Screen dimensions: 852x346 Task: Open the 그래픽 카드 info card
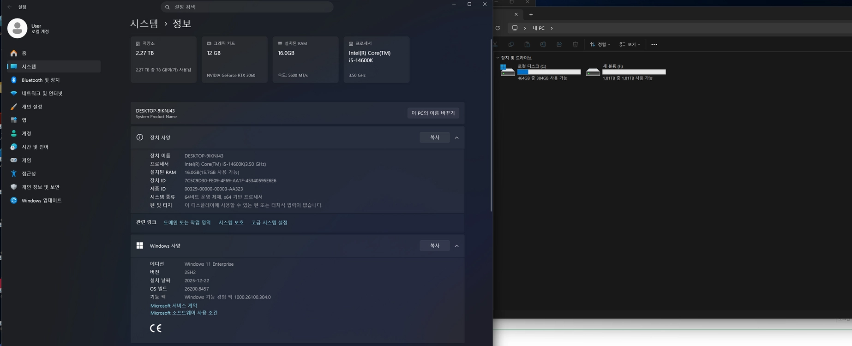[x=234, y=60]
